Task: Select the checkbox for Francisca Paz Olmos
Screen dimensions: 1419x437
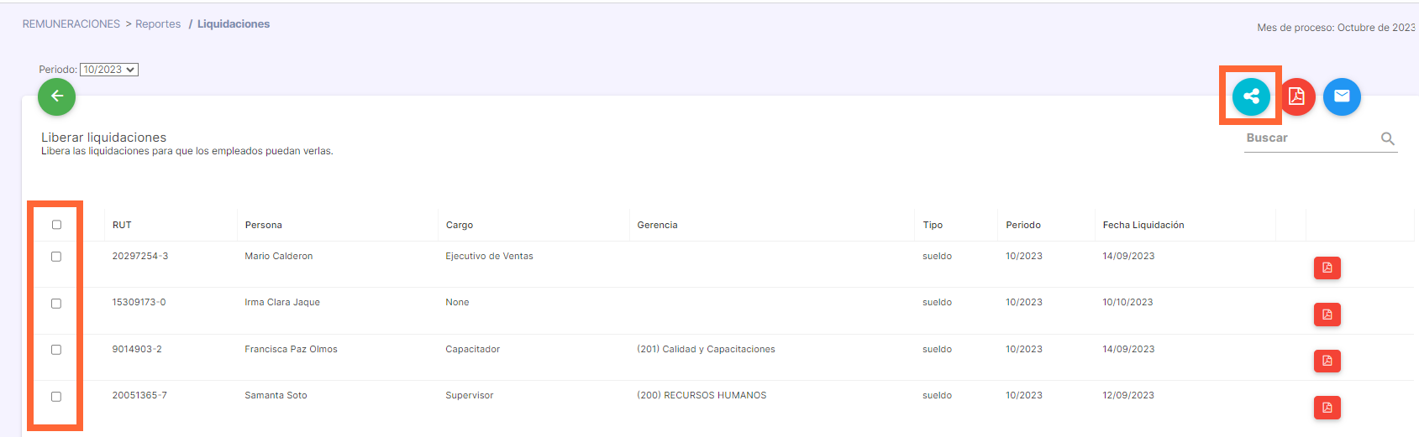Action: click(56, 350)
